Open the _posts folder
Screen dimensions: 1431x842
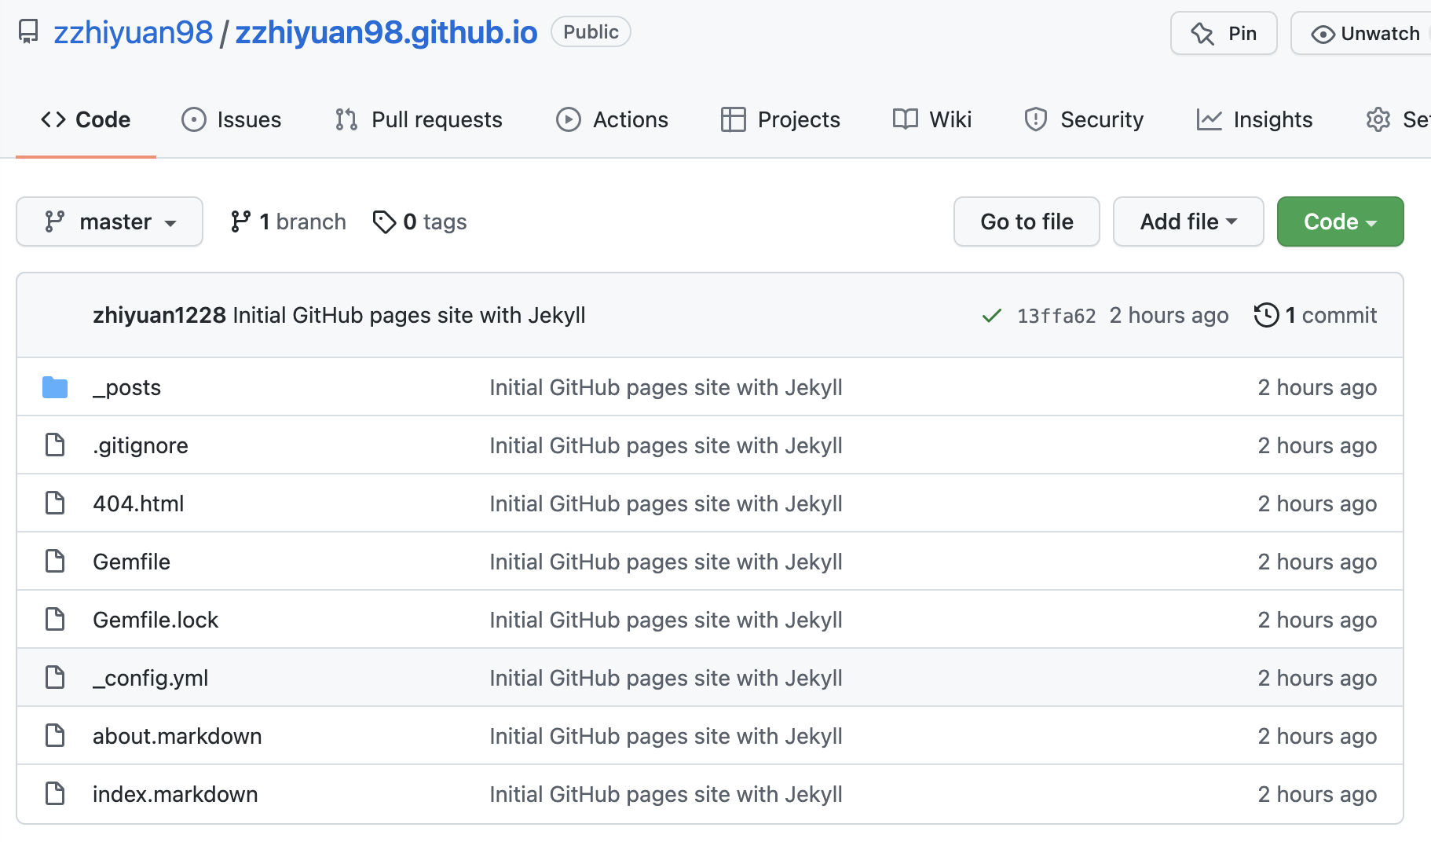coord(127,387)
